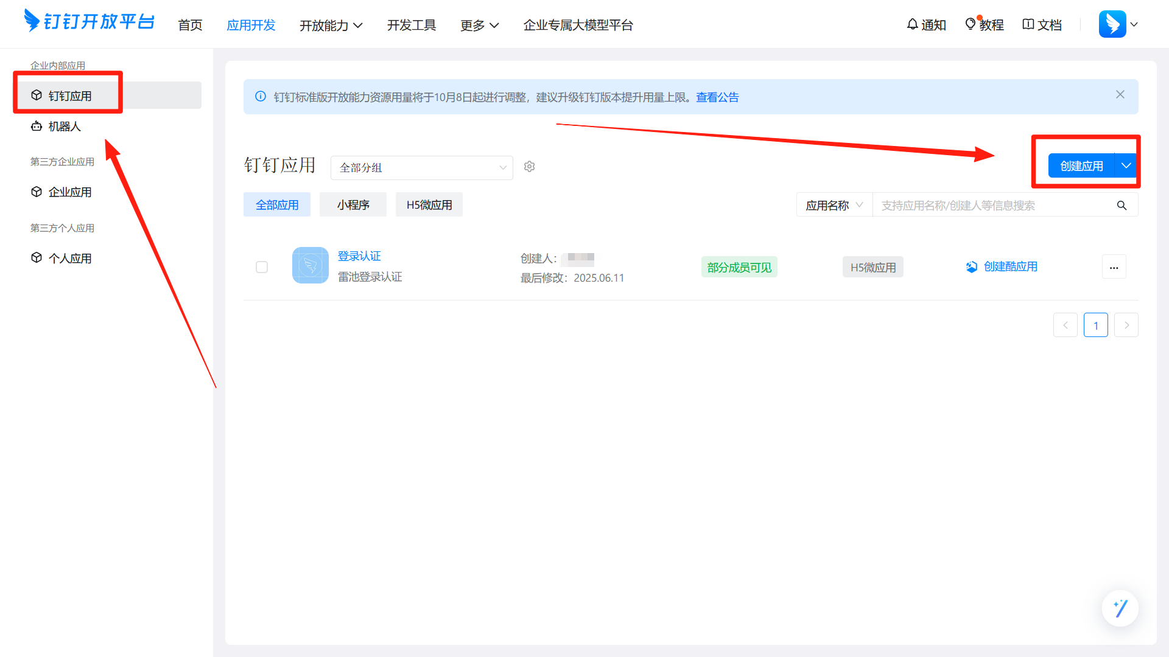Click the search magnifier icon
This screenshot has height=657, width=1169.
[x=1122, y=206]
